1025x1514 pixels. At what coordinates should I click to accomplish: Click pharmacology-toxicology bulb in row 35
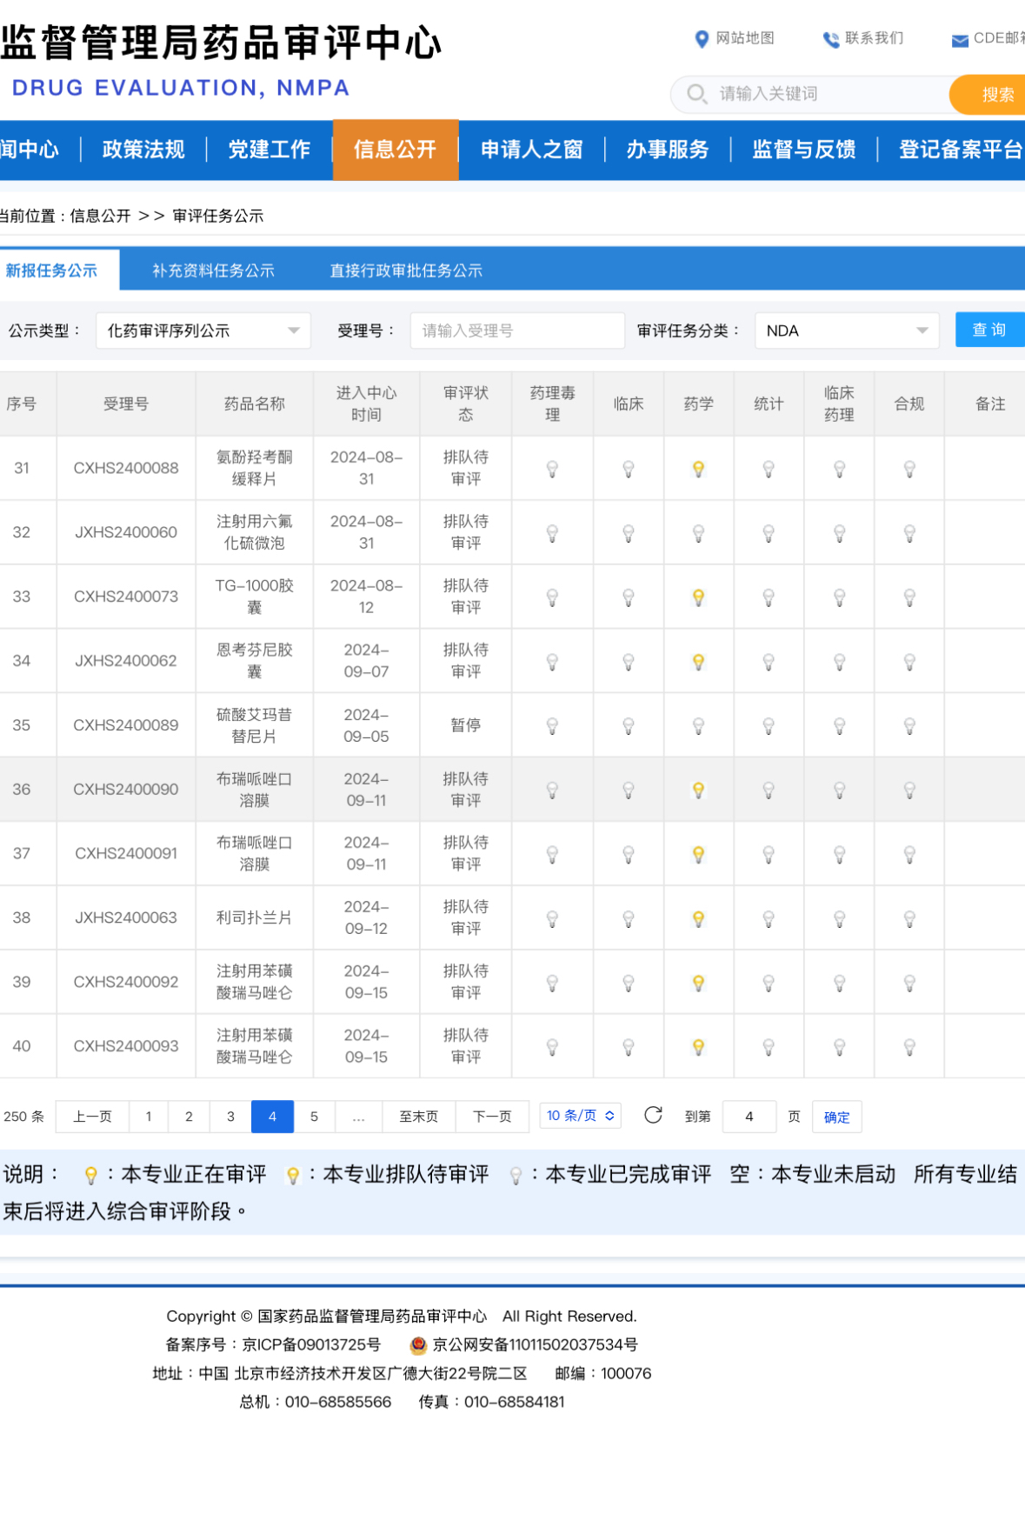pyautogui.click(x=552, y=726)
